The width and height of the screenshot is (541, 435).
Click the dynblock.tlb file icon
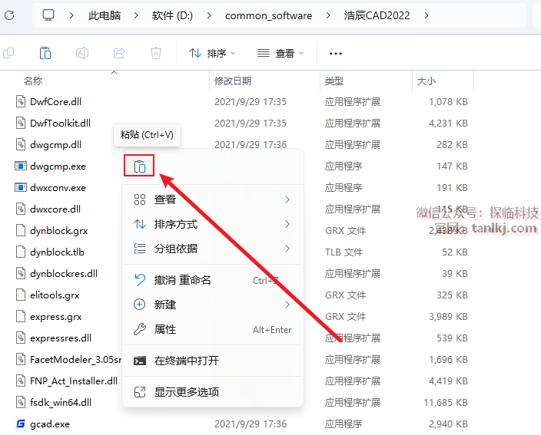pyautogui.click(x=21, y=252)
